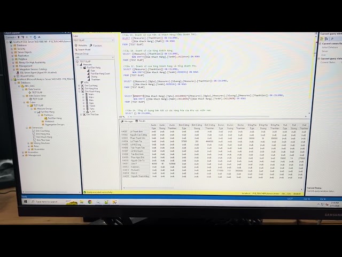Viewport: 342px width, 257px height.
Task: Select the Roles folder
Action: click(x=34, y=146)
